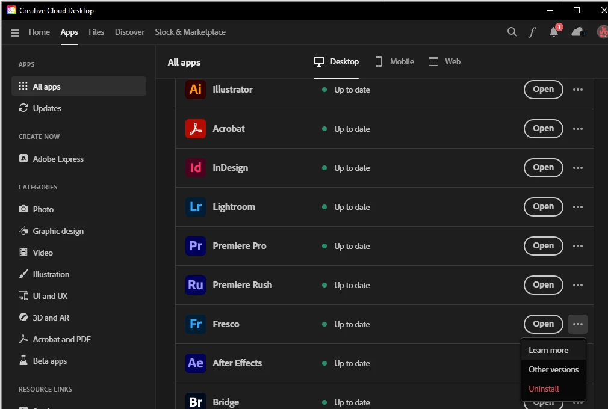Expand more options for InDesign
Screen dimensions: 608x409
point(578,168)
